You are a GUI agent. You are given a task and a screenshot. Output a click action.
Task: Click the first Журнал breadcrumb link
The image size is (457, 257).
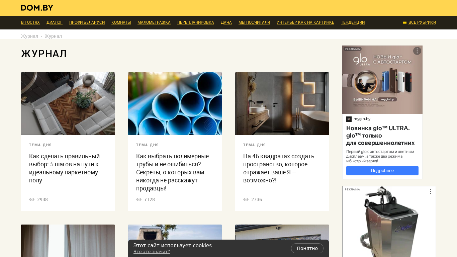(x=29, y=36)
